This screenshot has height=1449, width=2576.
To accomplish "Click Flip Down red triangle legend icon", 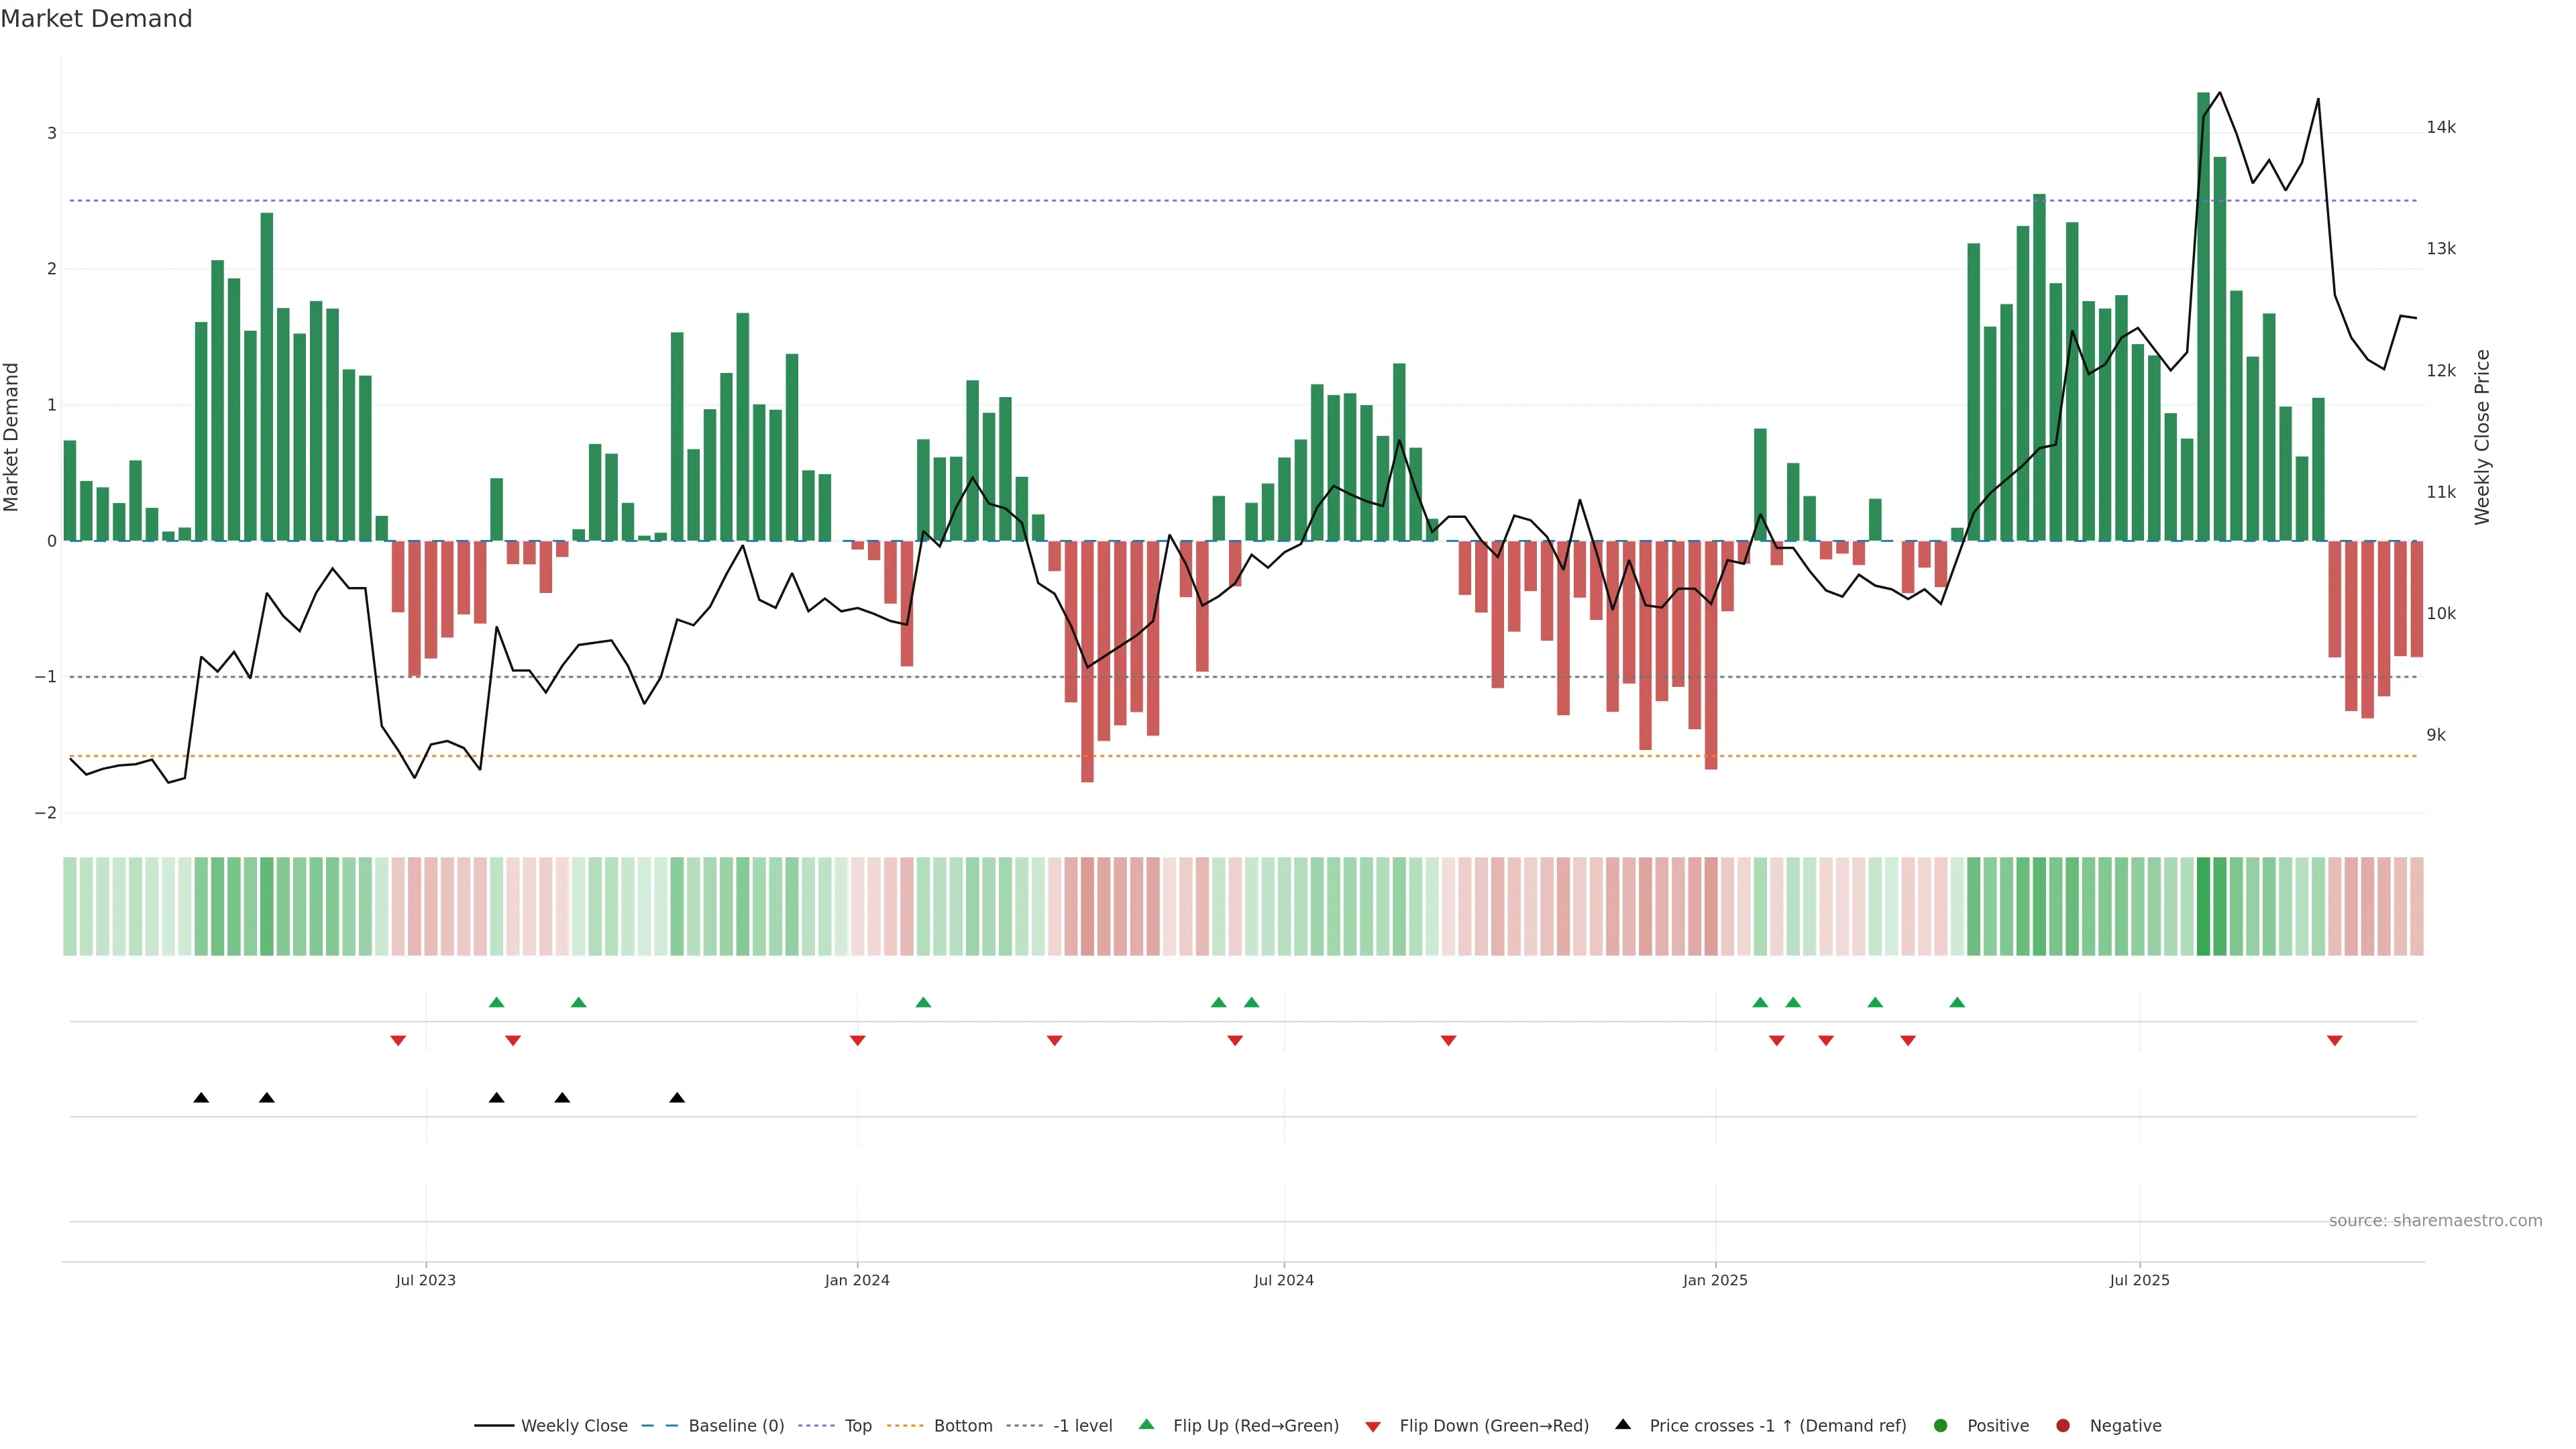I will [1373, 1427].
